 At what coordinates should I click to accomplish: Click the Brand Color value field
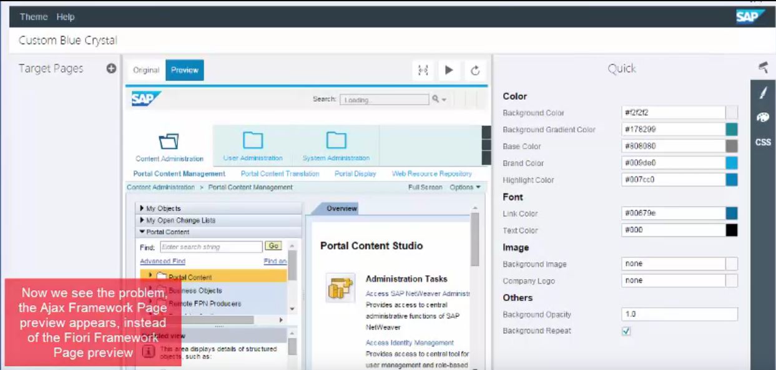674,163
